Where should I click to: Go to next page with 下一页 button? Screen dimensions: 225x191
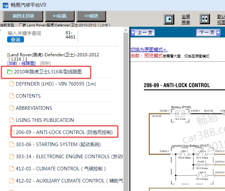[208, 32]
